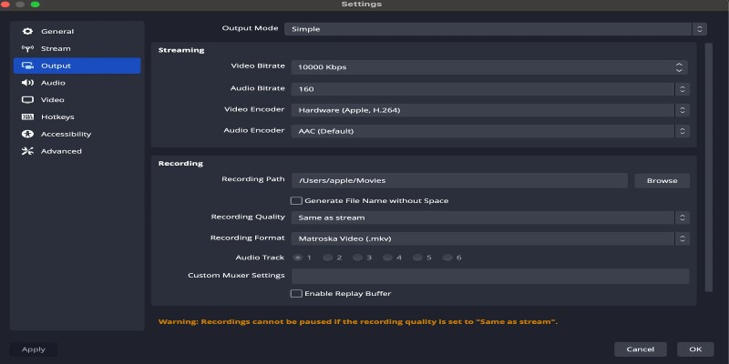The width and height of the screenshot is (729, 364).
Task: Open the Recording Format Matroska dropdown
Action: tap(490, 238)
